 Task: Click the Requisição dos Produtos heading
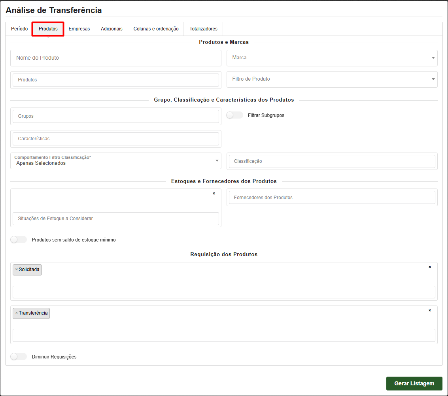point(224,255)
